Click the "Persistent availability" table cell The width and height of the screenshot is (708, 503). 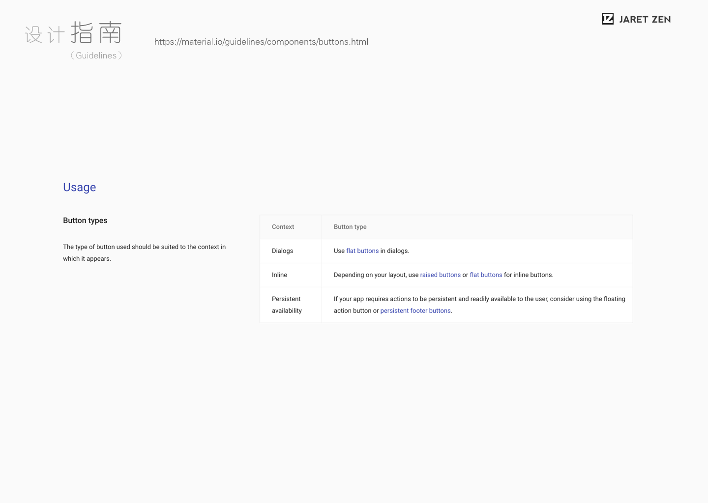point(287,305)
